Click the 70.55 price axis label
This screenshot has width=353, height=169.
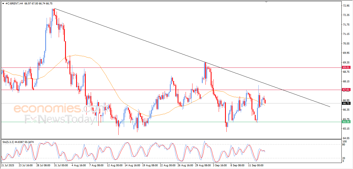(347, 43)
